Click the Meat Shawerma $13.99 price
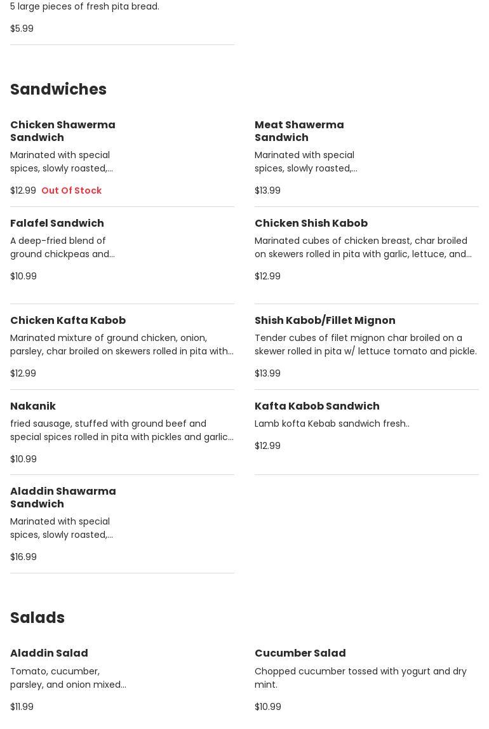 267,191
